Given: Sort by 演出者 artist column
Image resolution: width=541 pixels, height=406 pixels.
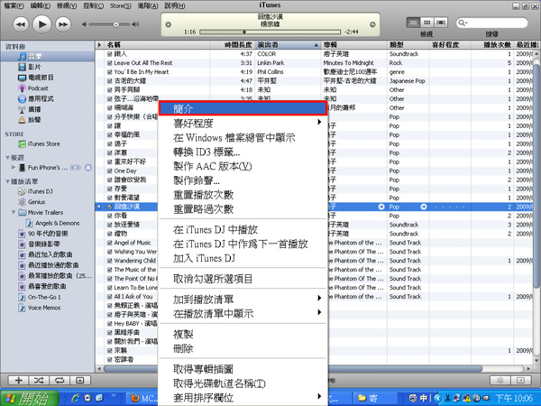Looking at the screenshot, I should [288, 45].
